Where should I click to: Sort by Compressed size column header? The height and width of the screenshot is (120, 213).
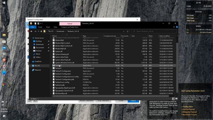click(112, 36)
